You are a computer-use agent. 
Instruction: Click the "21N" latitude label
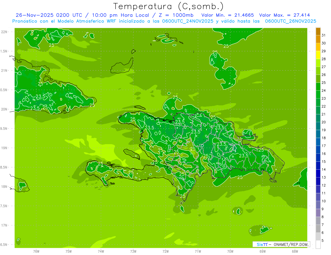pyautogui.click(x=4, y=71)
